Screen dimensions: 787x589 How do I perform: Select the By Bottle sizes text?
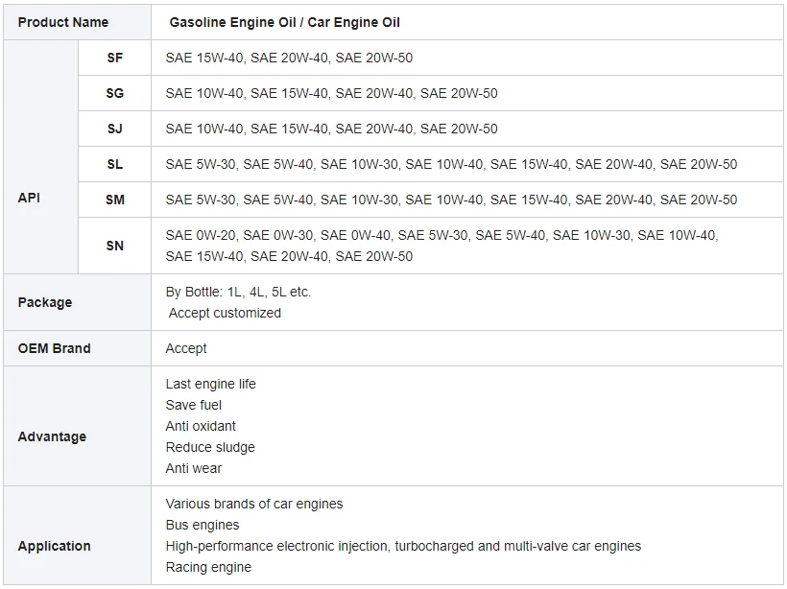(x=238, y=292)
